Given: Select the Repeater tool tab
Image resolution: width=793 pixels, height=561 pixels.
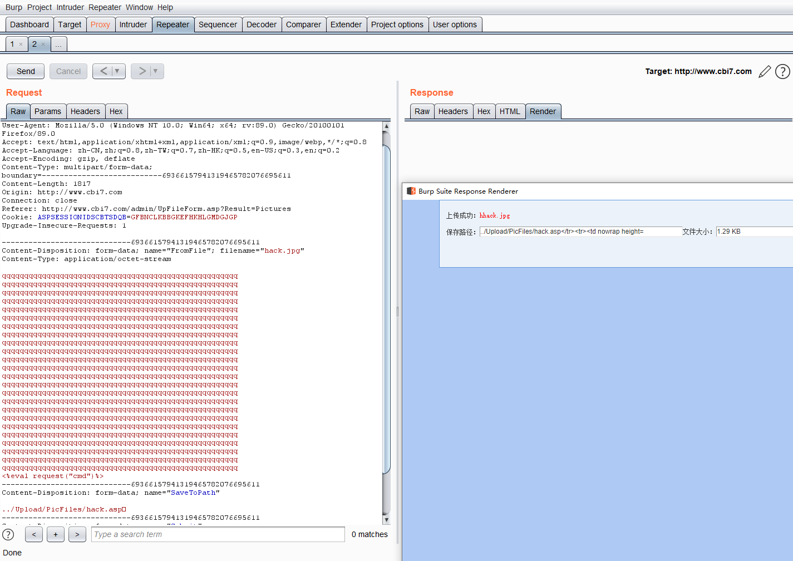Looking at the screenshot, I should coord(173,24).
